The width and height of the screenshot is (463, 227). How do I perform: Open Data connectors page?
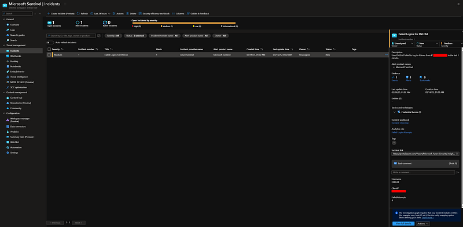[x=18, y=126]
